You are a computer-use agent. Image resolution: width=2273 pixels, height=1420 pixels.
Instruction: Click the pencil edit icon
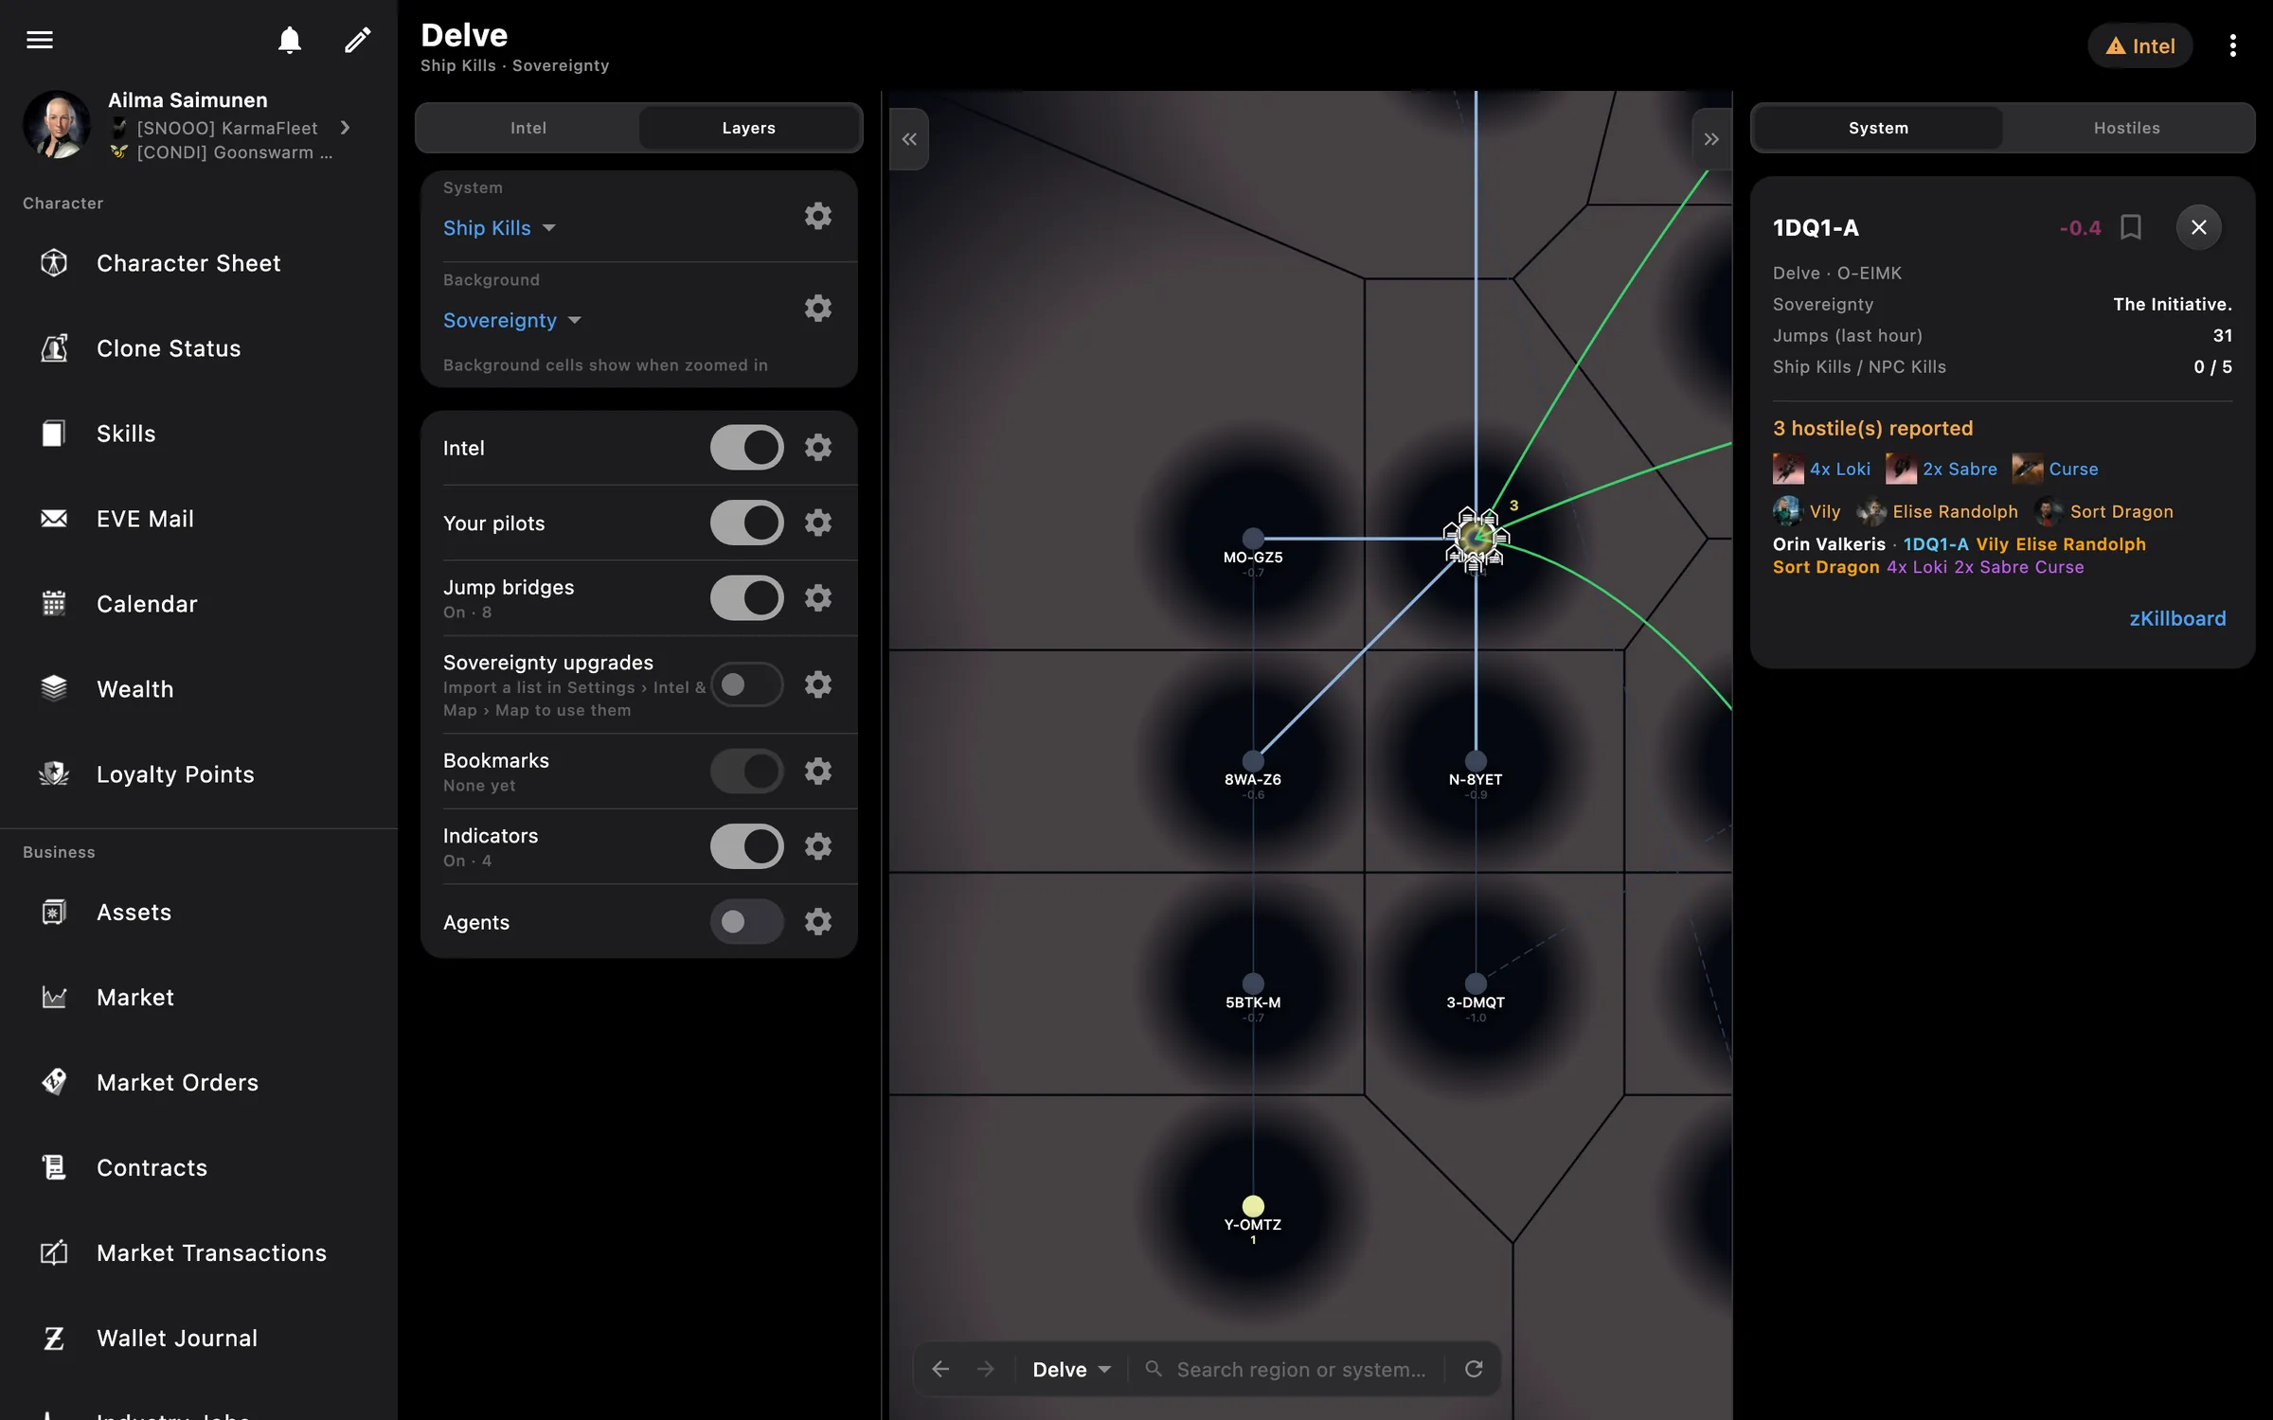357,40
